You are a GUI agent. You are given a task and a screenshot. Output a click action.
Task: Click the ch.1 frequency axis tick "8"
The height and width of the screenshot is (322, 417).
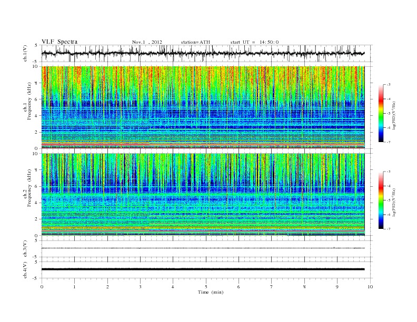[36, 83]
